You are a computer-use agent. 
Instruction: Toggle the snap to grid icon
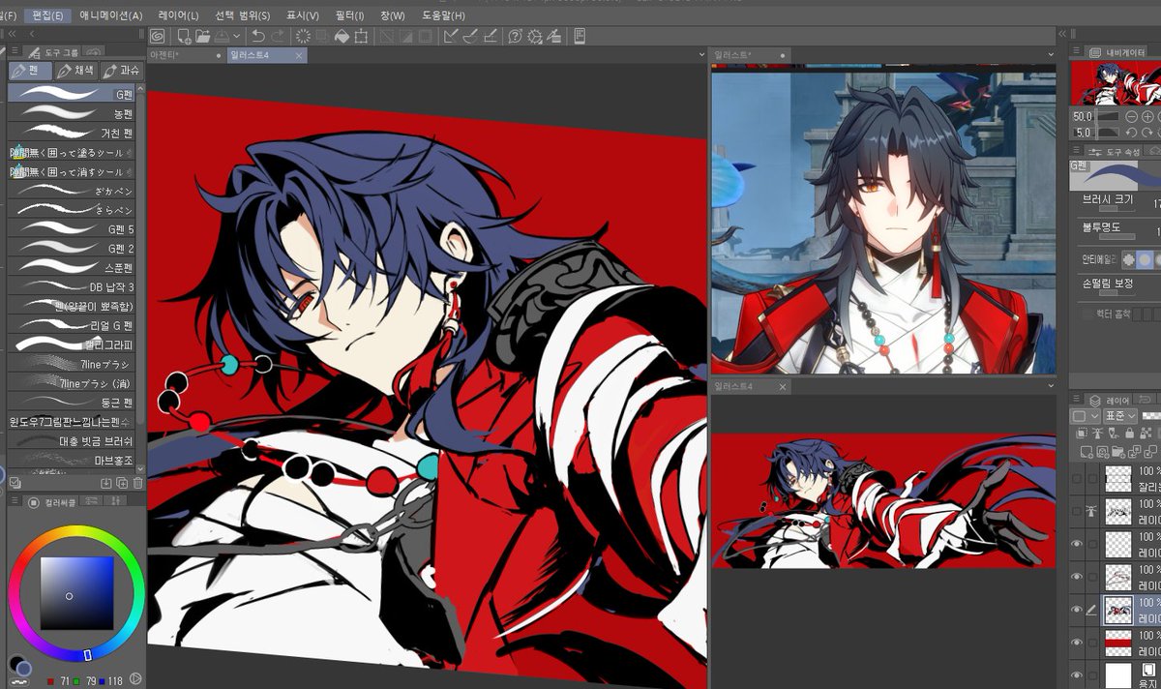click(x=490, y=36)
